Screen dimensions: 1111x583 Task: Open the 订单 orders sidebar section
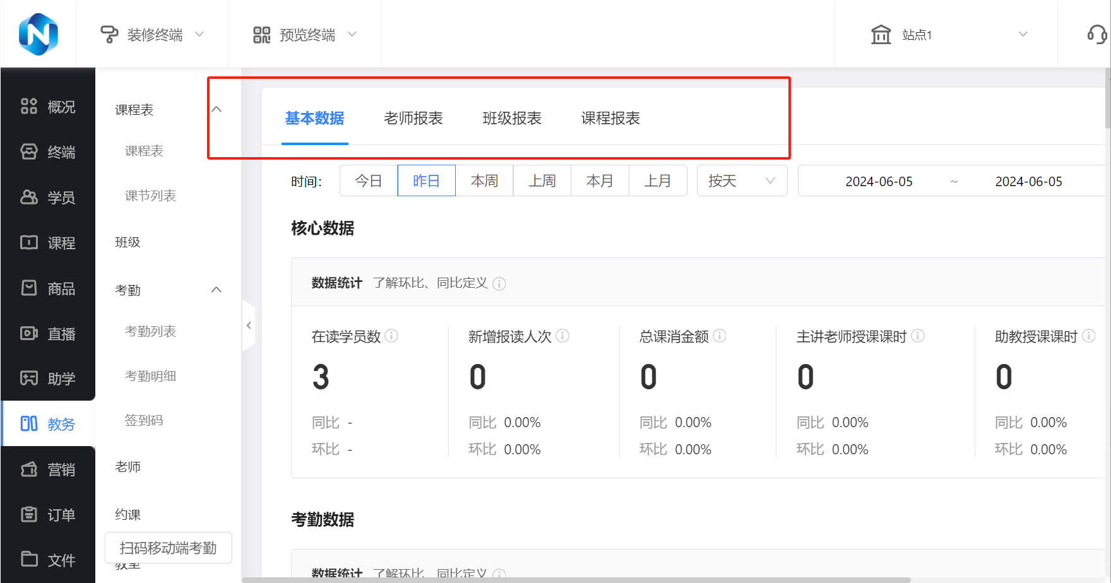[x=48, y=515]
